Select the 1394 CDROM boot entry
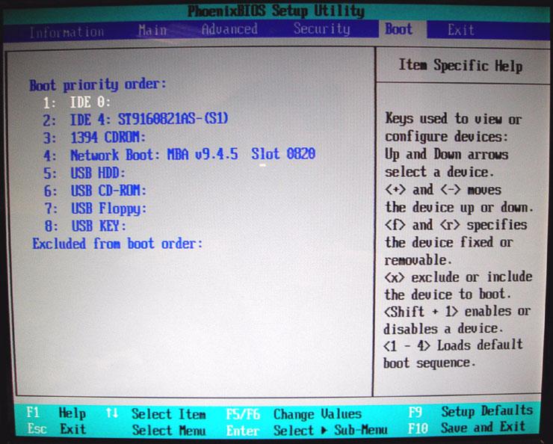This screenshot has height=444, width=553. tap(94, 138)
